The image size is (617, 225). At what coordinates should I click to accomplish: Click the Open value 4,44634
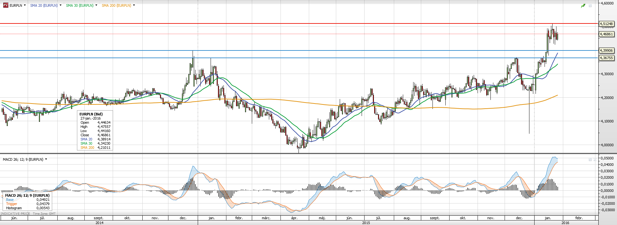pos(104,122)
